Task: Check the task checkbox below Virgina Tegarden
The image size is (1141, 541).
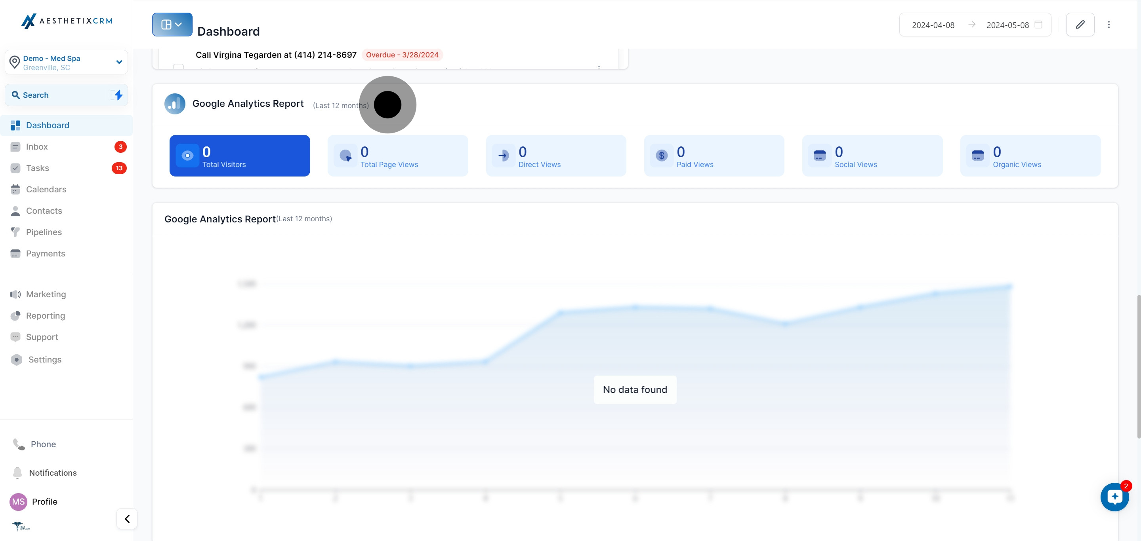Action: pos(179,67)
